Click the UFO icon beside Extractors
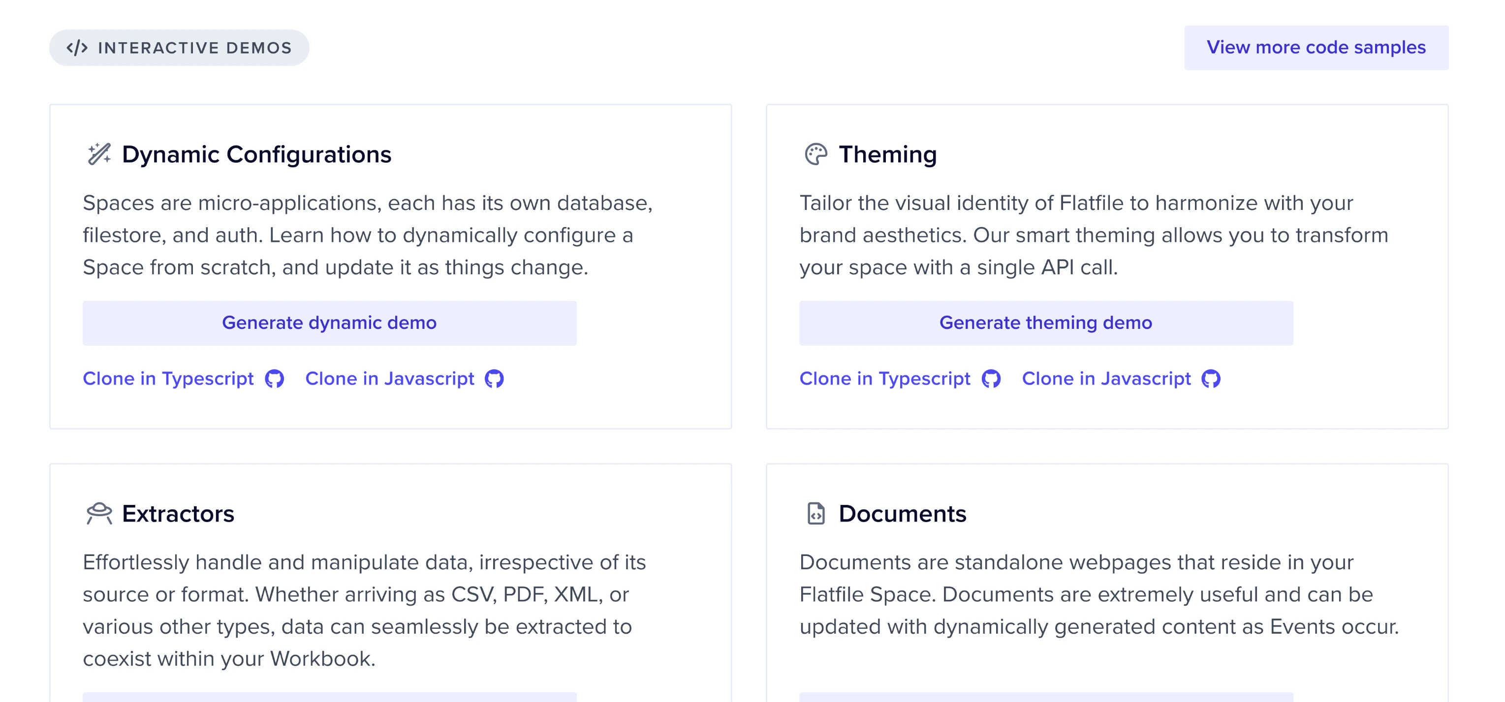 [x=99, y=514]
